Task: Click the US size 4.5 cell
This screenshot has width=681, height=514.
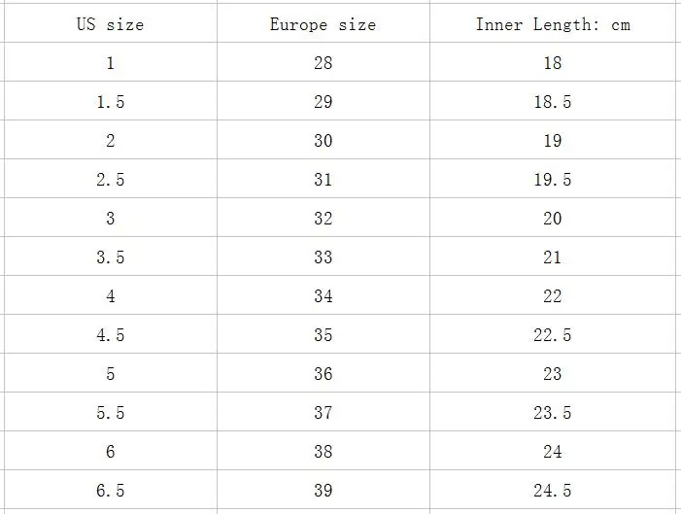Action: click(x=110, y=335)
